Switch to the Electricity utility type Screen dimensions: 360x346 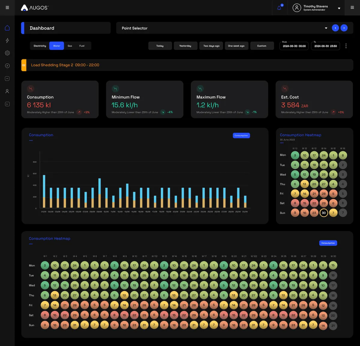40,46
